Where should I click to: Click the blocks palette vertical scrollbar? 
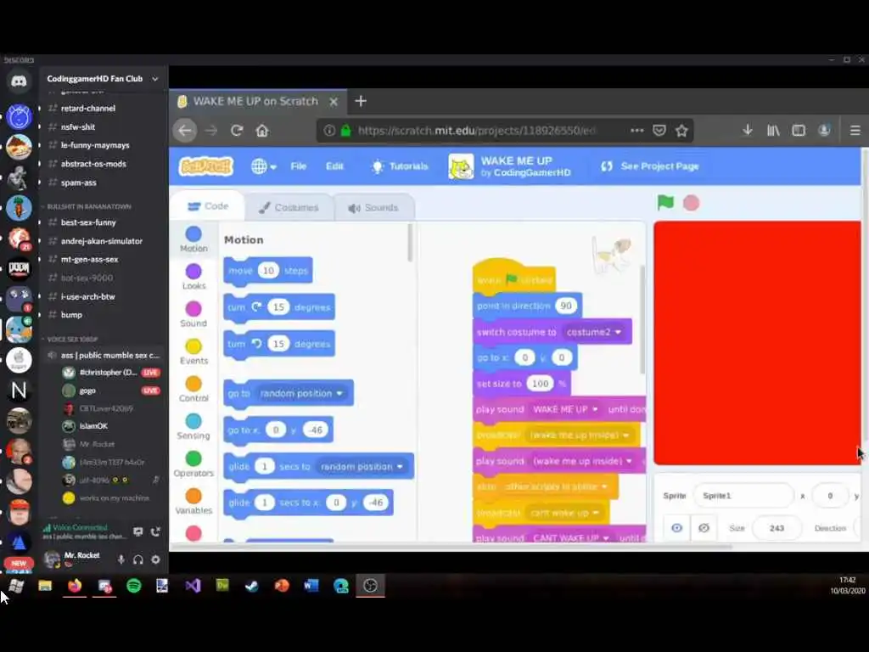click(410, 242)
